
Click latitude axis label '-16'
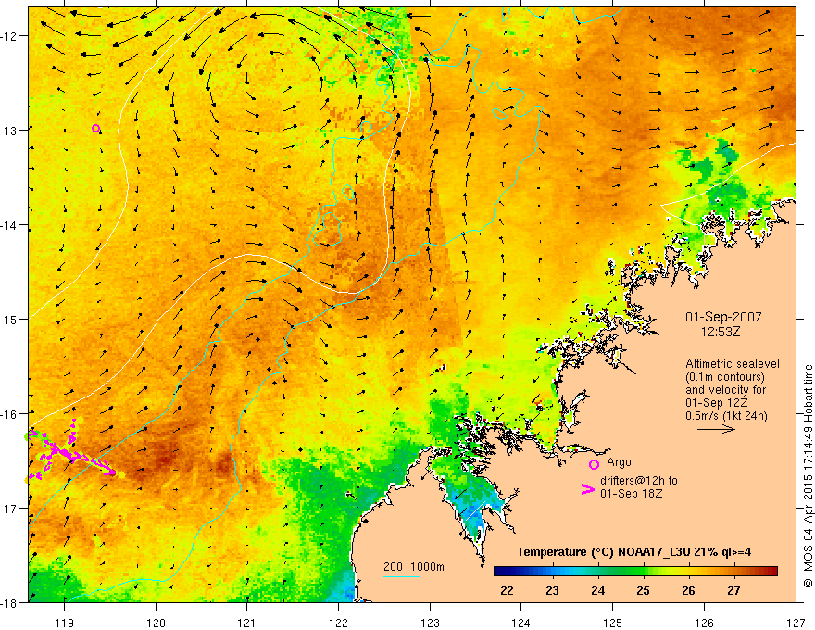coord(9,414)
